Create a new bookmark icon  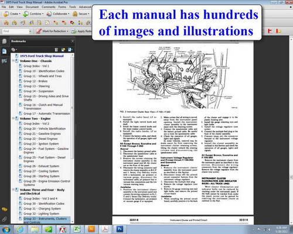coord(63,50)
